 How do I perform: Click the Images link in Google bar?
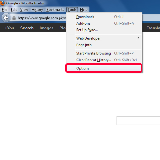pos(46,28)
